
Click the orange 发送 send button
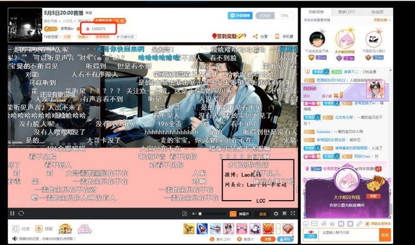click(385, 235)
